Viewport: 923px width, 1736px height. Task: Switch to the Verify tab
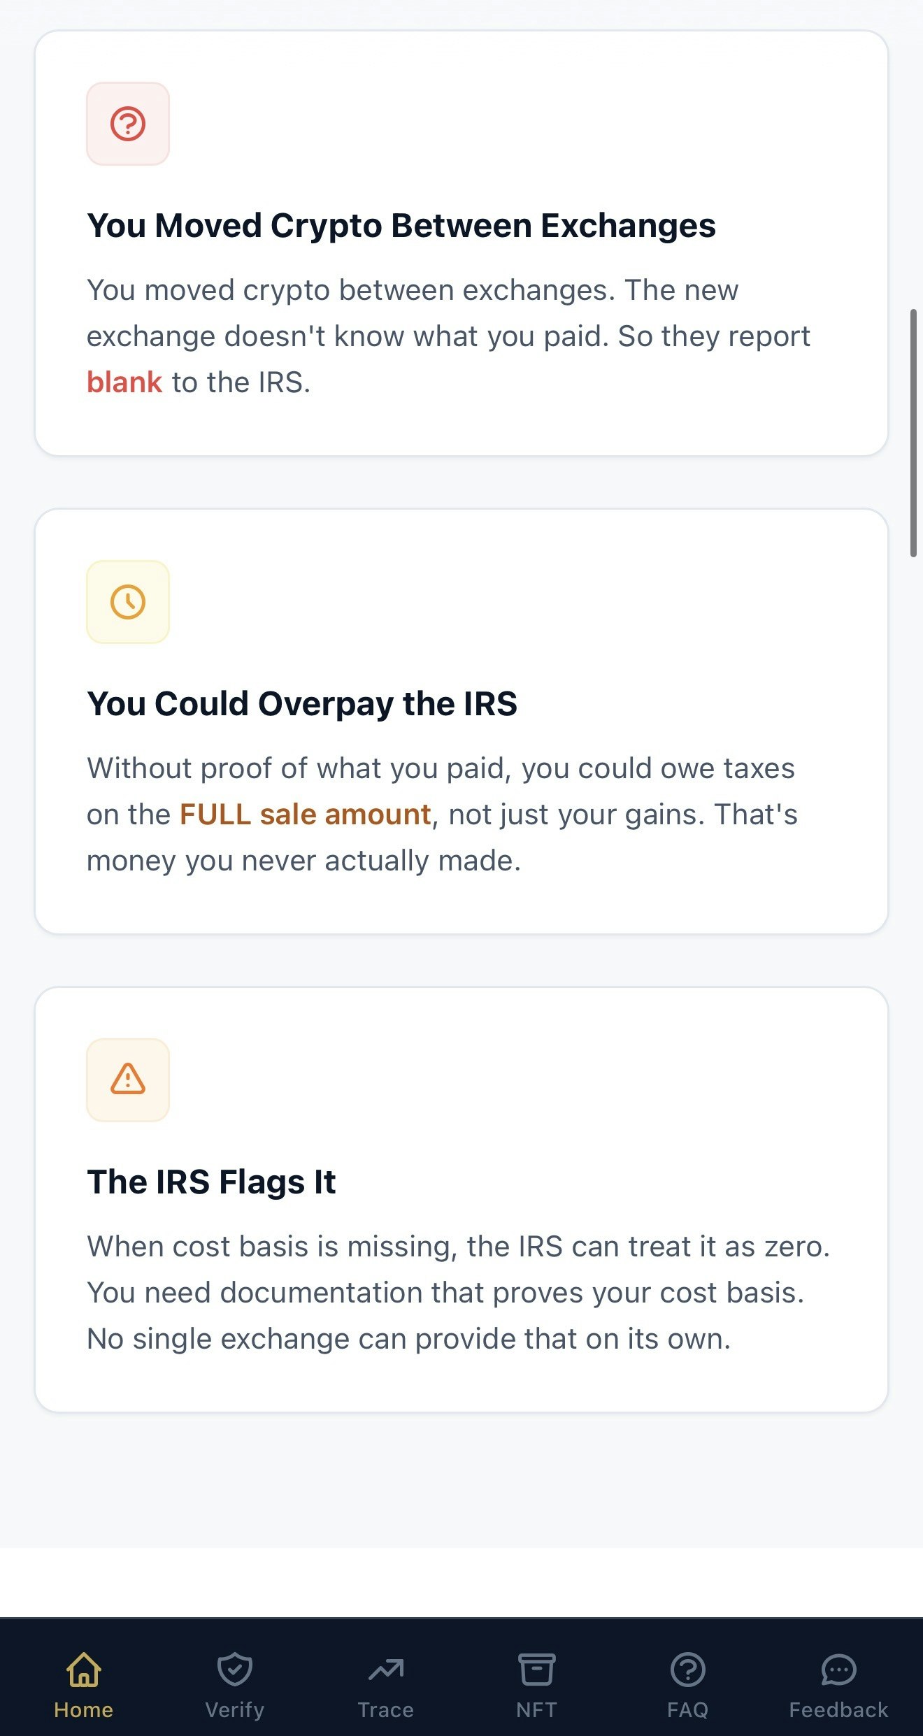click(x=235, y=1685)
